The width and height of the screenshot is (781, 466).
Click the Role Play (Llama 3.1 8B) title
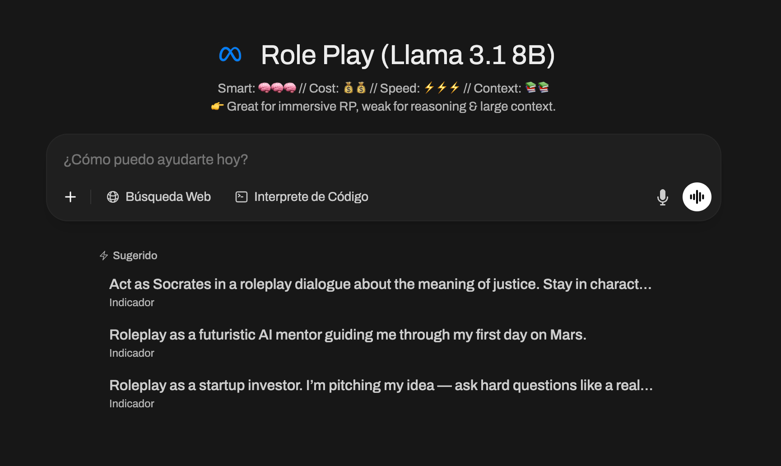[x=408, y=55]
